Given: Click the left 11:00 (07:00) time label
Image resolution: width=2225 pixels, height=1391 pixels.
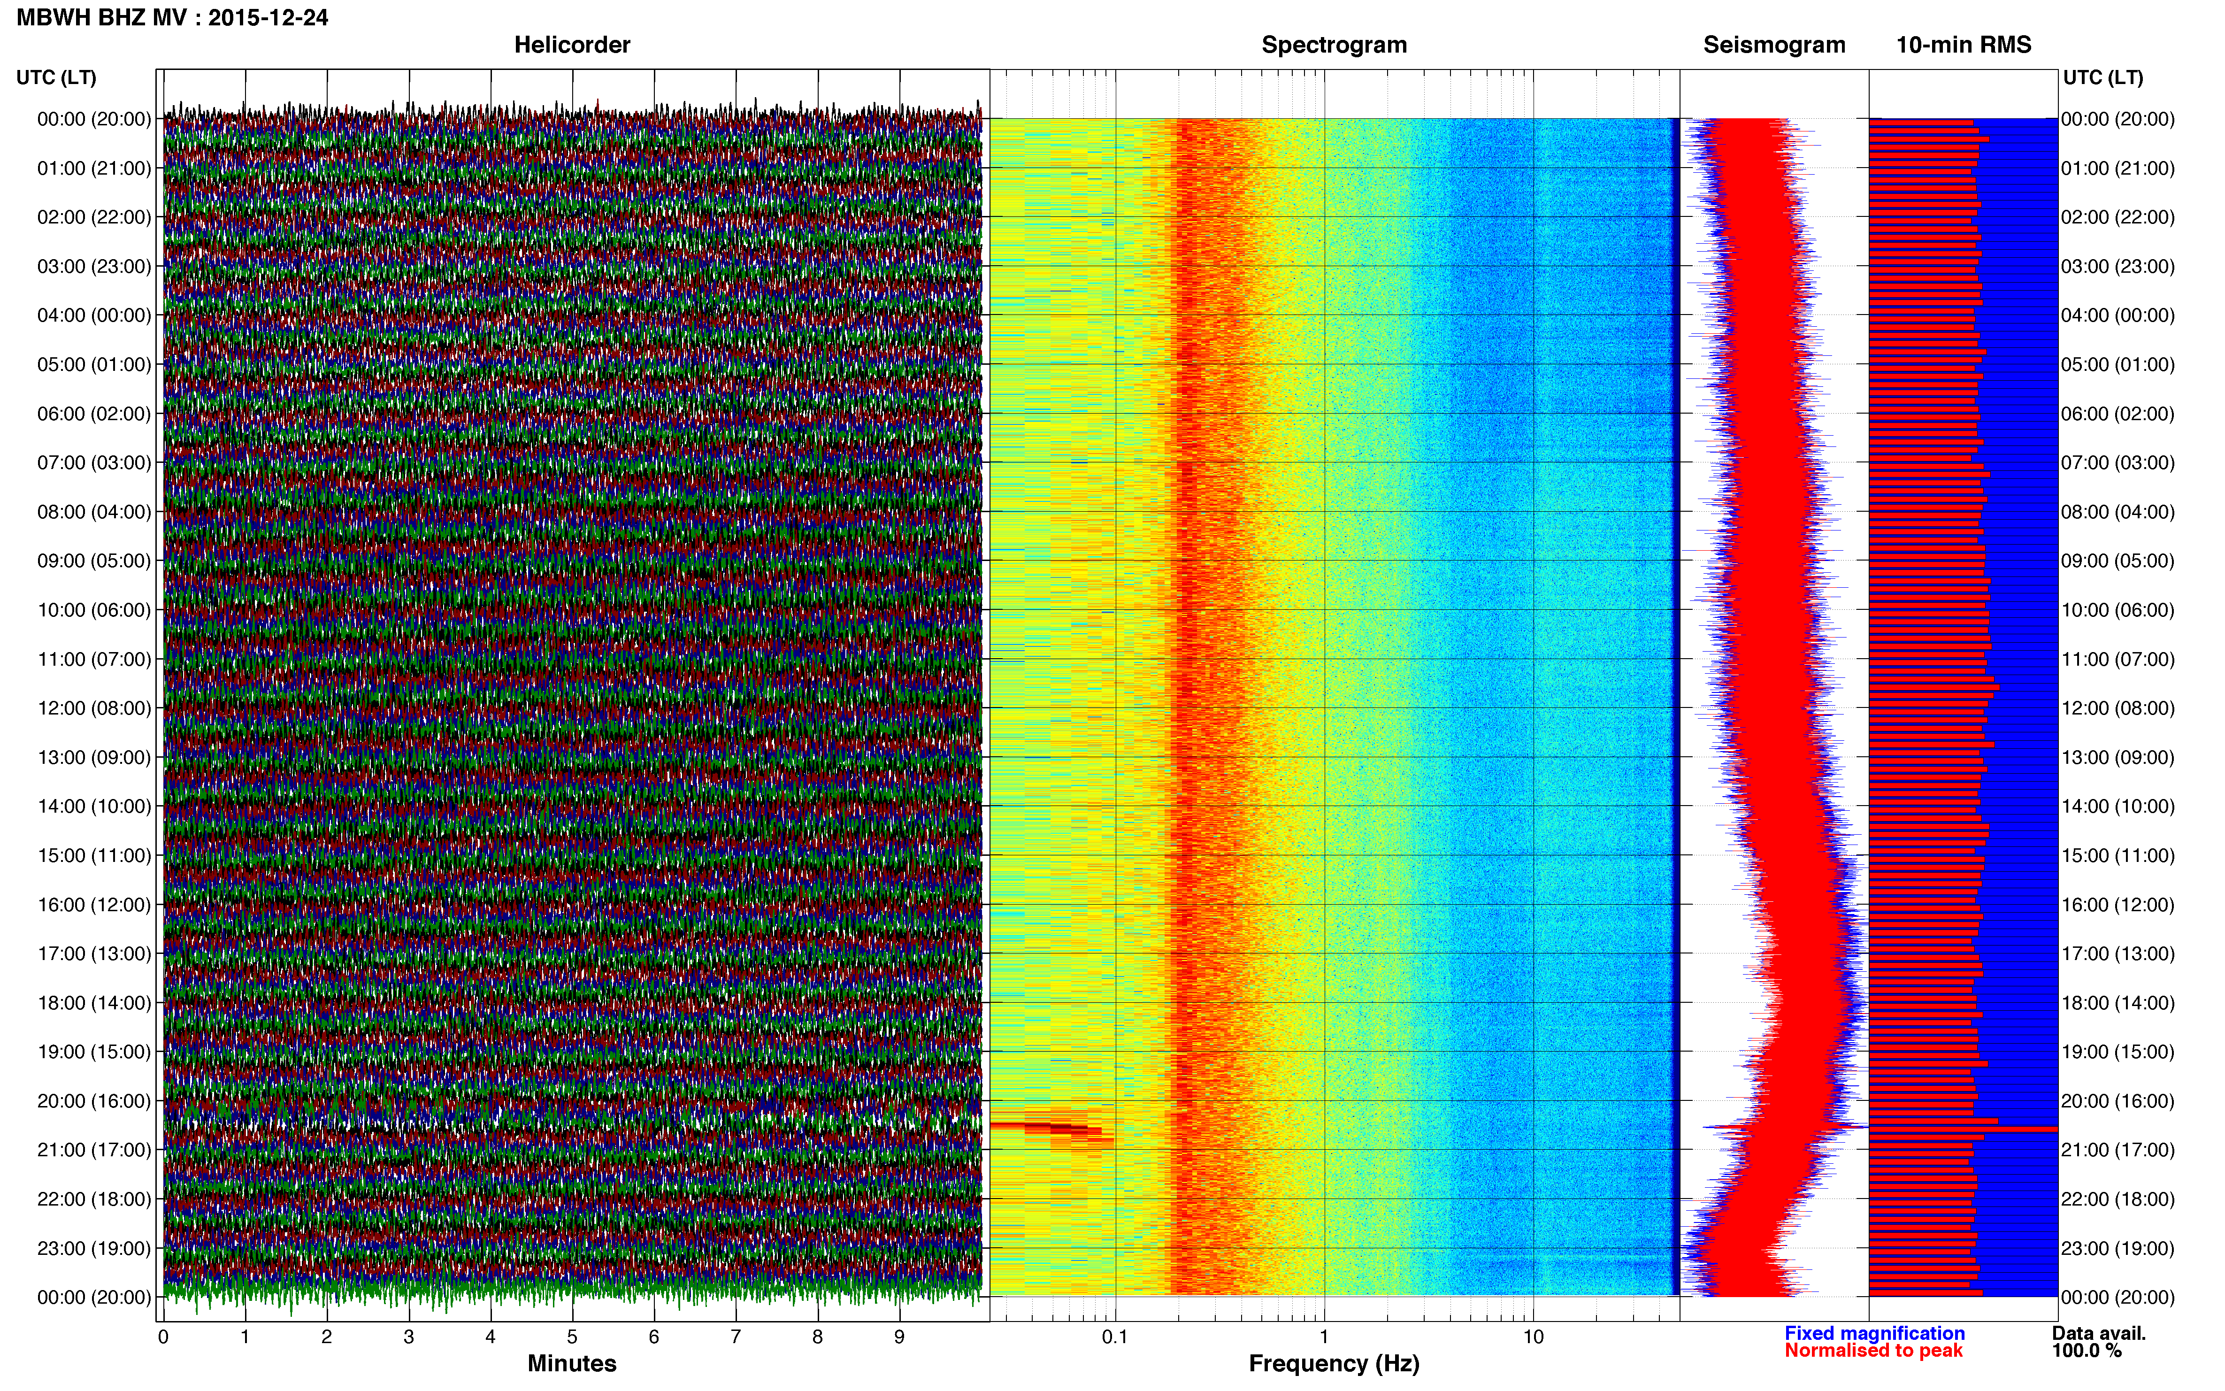Looking at the screenshot, I should (94, 660).
